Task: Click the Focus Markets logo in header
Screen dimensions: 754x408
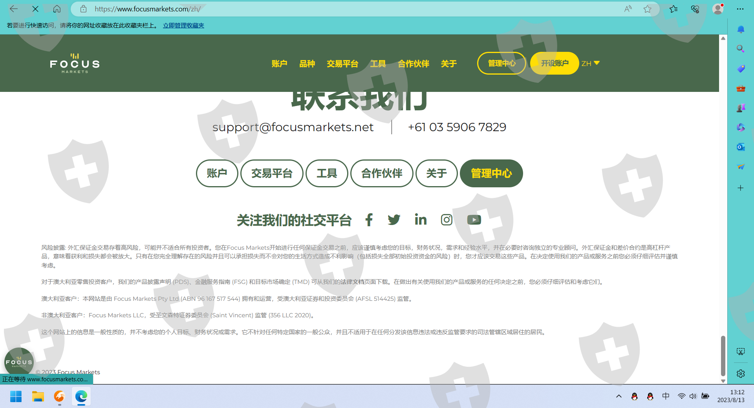Action: (75, 63)
